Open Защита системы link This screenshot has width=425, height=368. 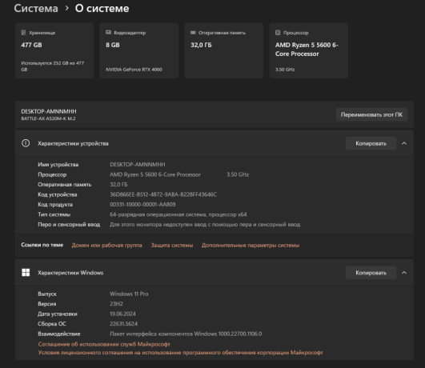[x=172, y=246]
